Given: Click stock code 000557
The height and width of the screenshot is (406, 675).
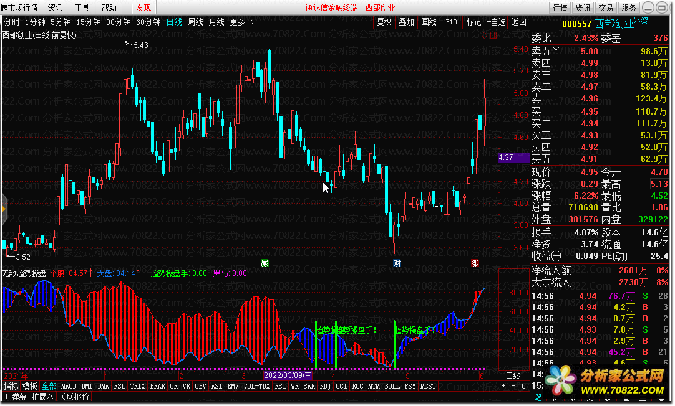Looking at the screenshot, I should [577, 24].
